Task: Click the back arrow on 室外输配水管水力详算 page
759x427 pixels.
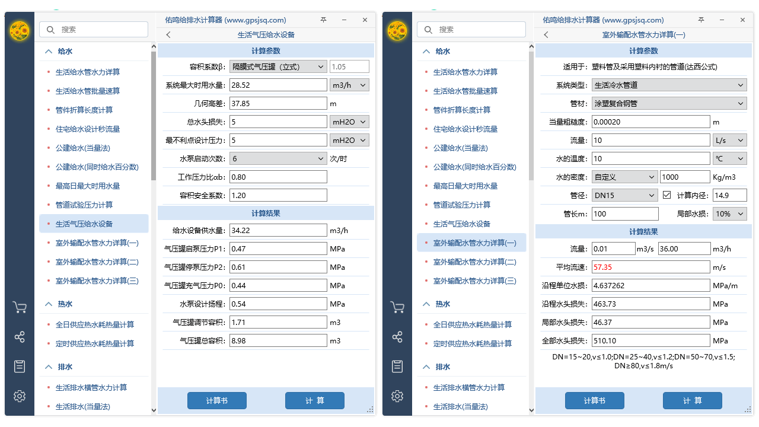Action: pos(546,34)
